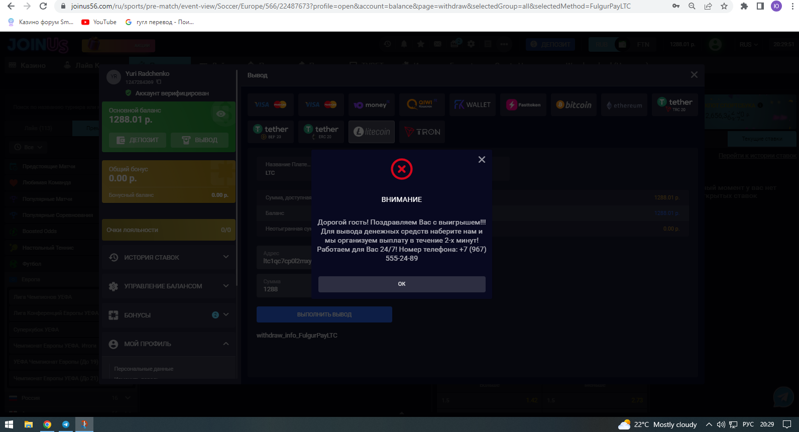This screenshot has width=799, height=432.
Task: Open the YouTube bookmark
Action: [99, 22]
